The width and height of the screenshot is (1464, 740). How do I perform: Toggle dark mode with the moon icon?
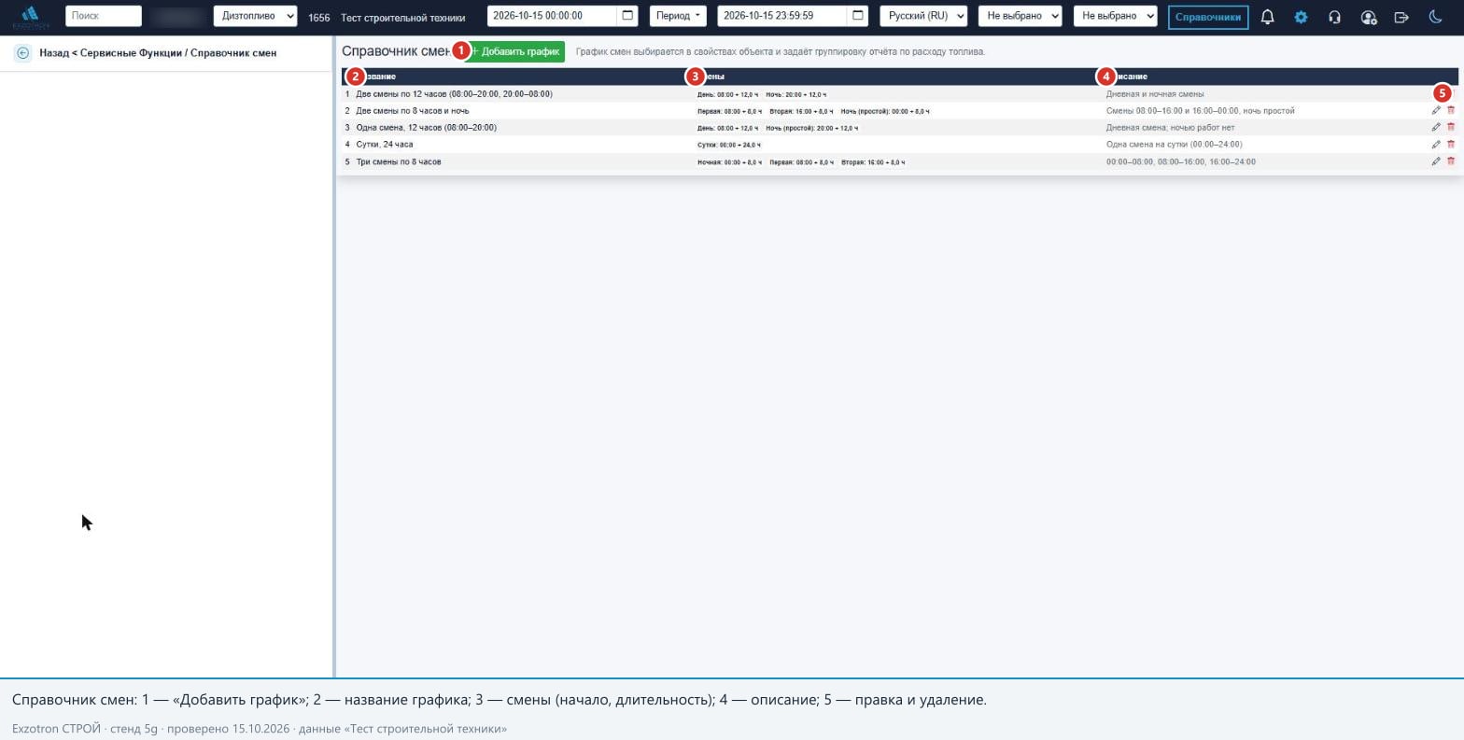[x=1436, y=17]
